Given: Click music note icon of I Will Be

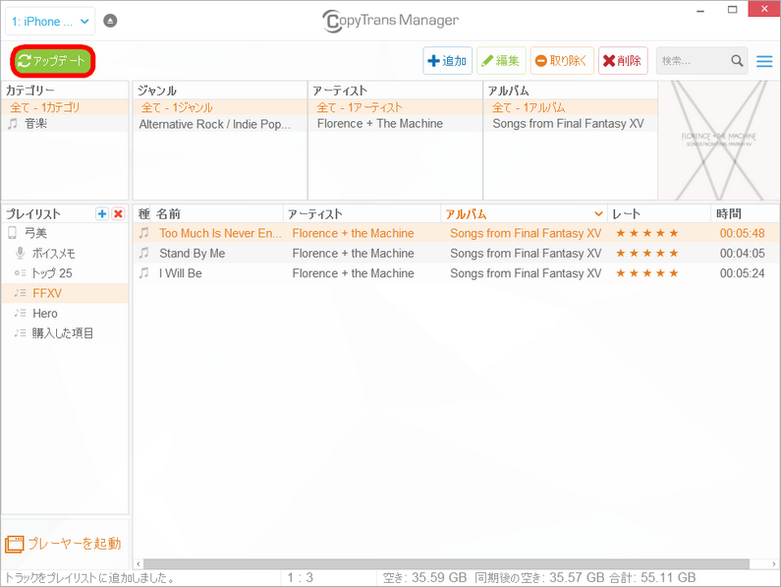Looking at the screenshot, I should tap(144, 273).
